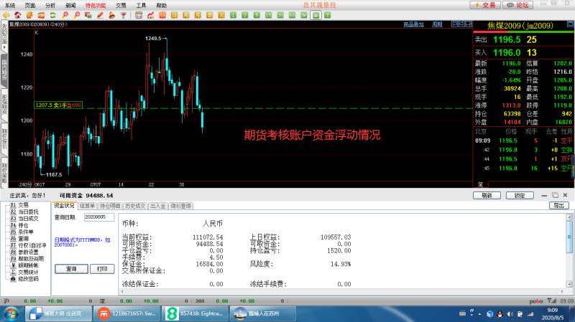This screenshot has width=575, height=322.
Task: Open the 页面 menu
Action: pos(30,5)
